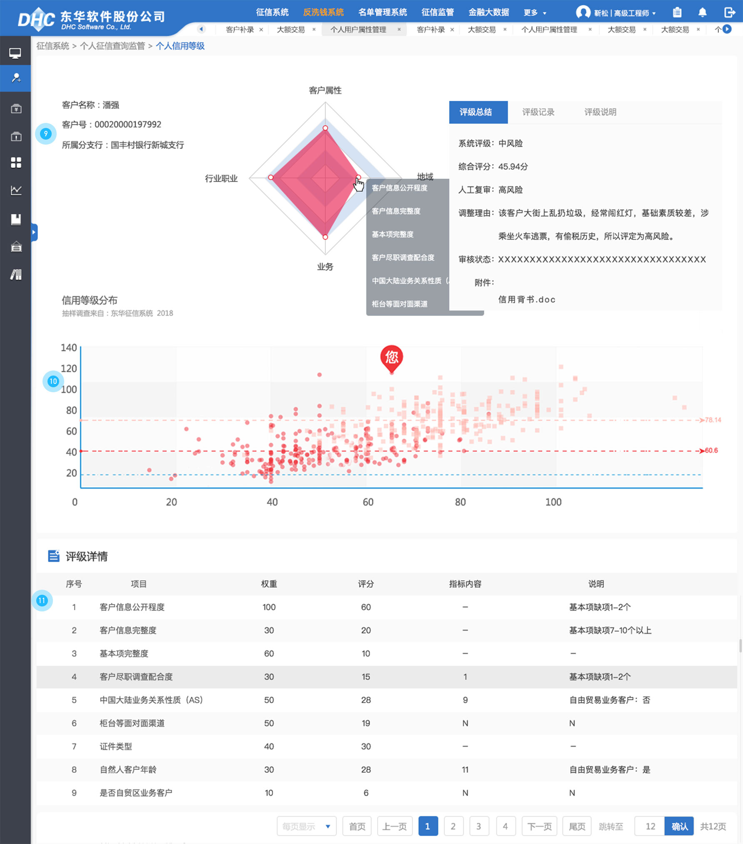The image size is (743, 844).
Task: Click the bookshelf icon at the sidebar bottom
Action: [16, 275]
